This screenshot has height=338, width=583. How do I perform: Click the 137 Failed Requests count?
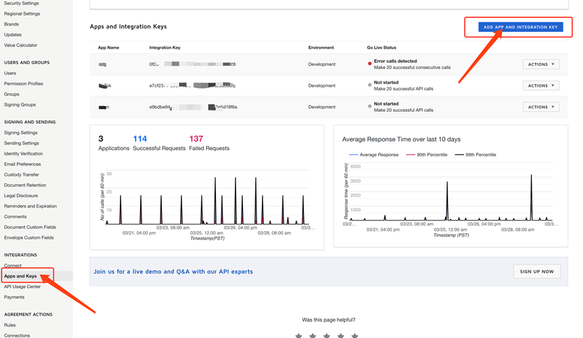196,139
